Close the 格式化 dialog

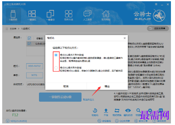[x=125, y=38]
